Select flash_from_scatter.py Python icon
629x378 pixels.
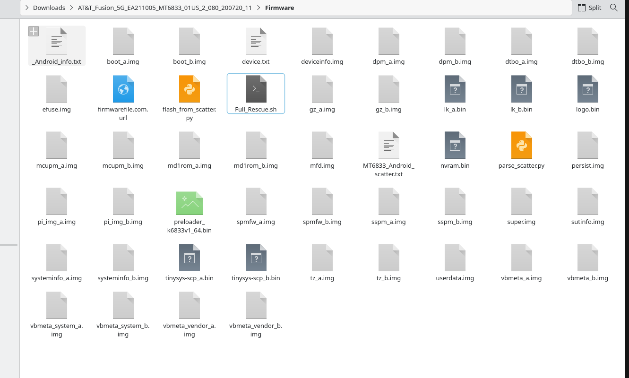[x=190, y=89]
